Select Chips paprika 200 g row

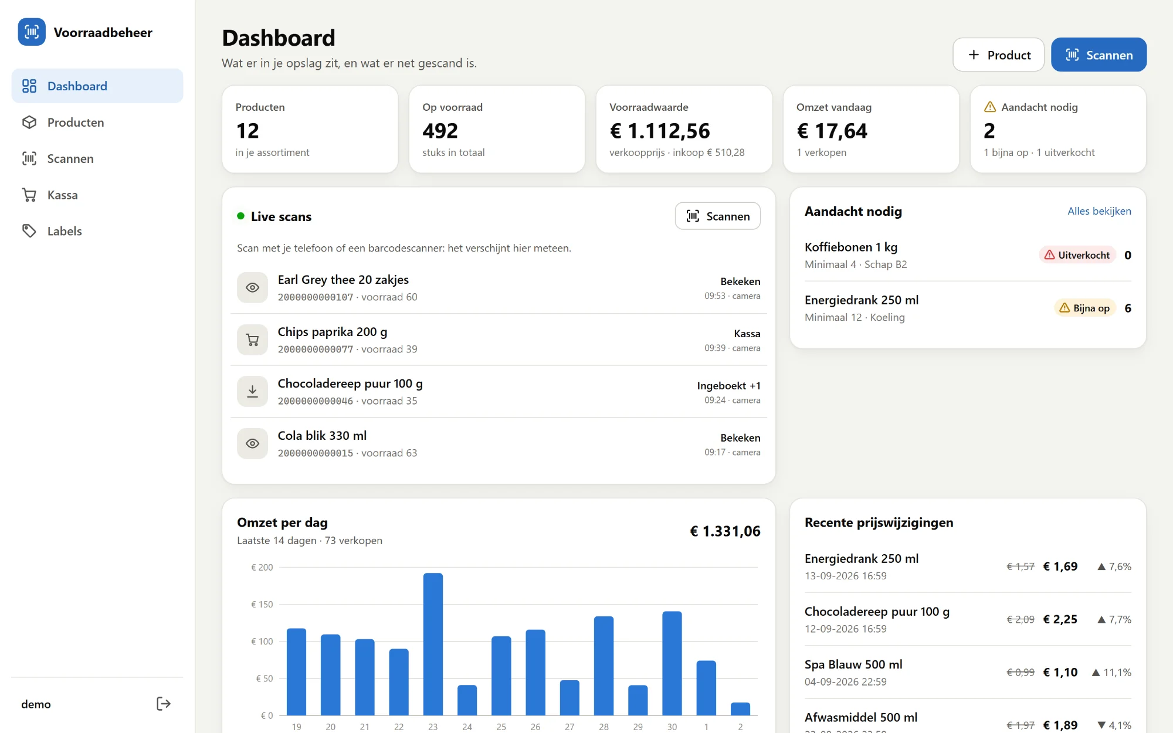click(x=499, y=340)
